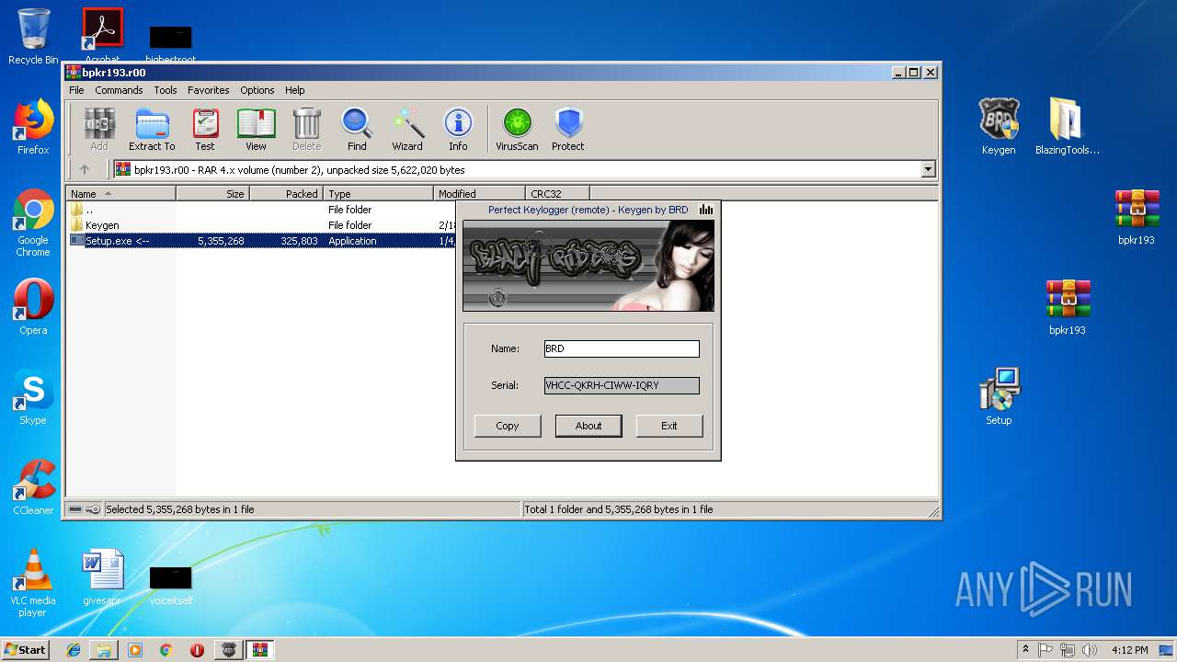The width and height of the screenshot is (1177, 662).
Task: Click the drive icon in status bar
Action: [75, 509]
